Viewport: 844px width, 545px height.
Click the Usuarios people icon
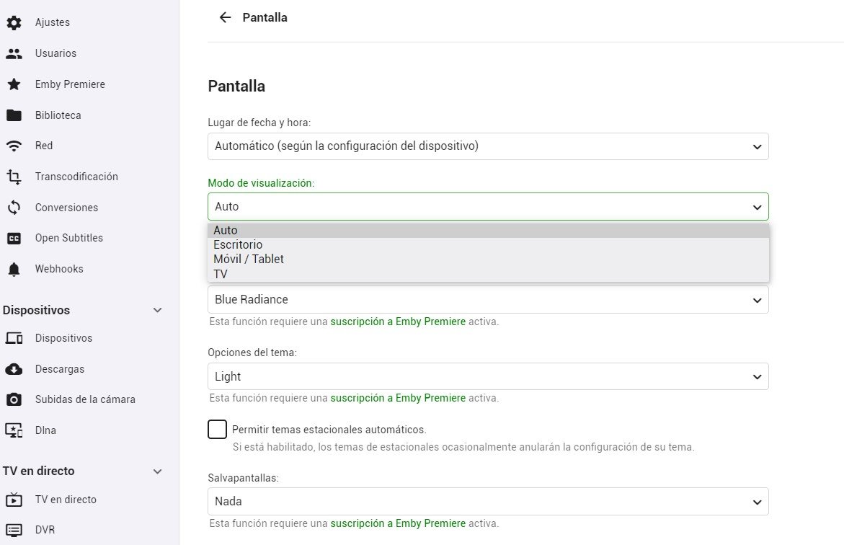point(14,53)
